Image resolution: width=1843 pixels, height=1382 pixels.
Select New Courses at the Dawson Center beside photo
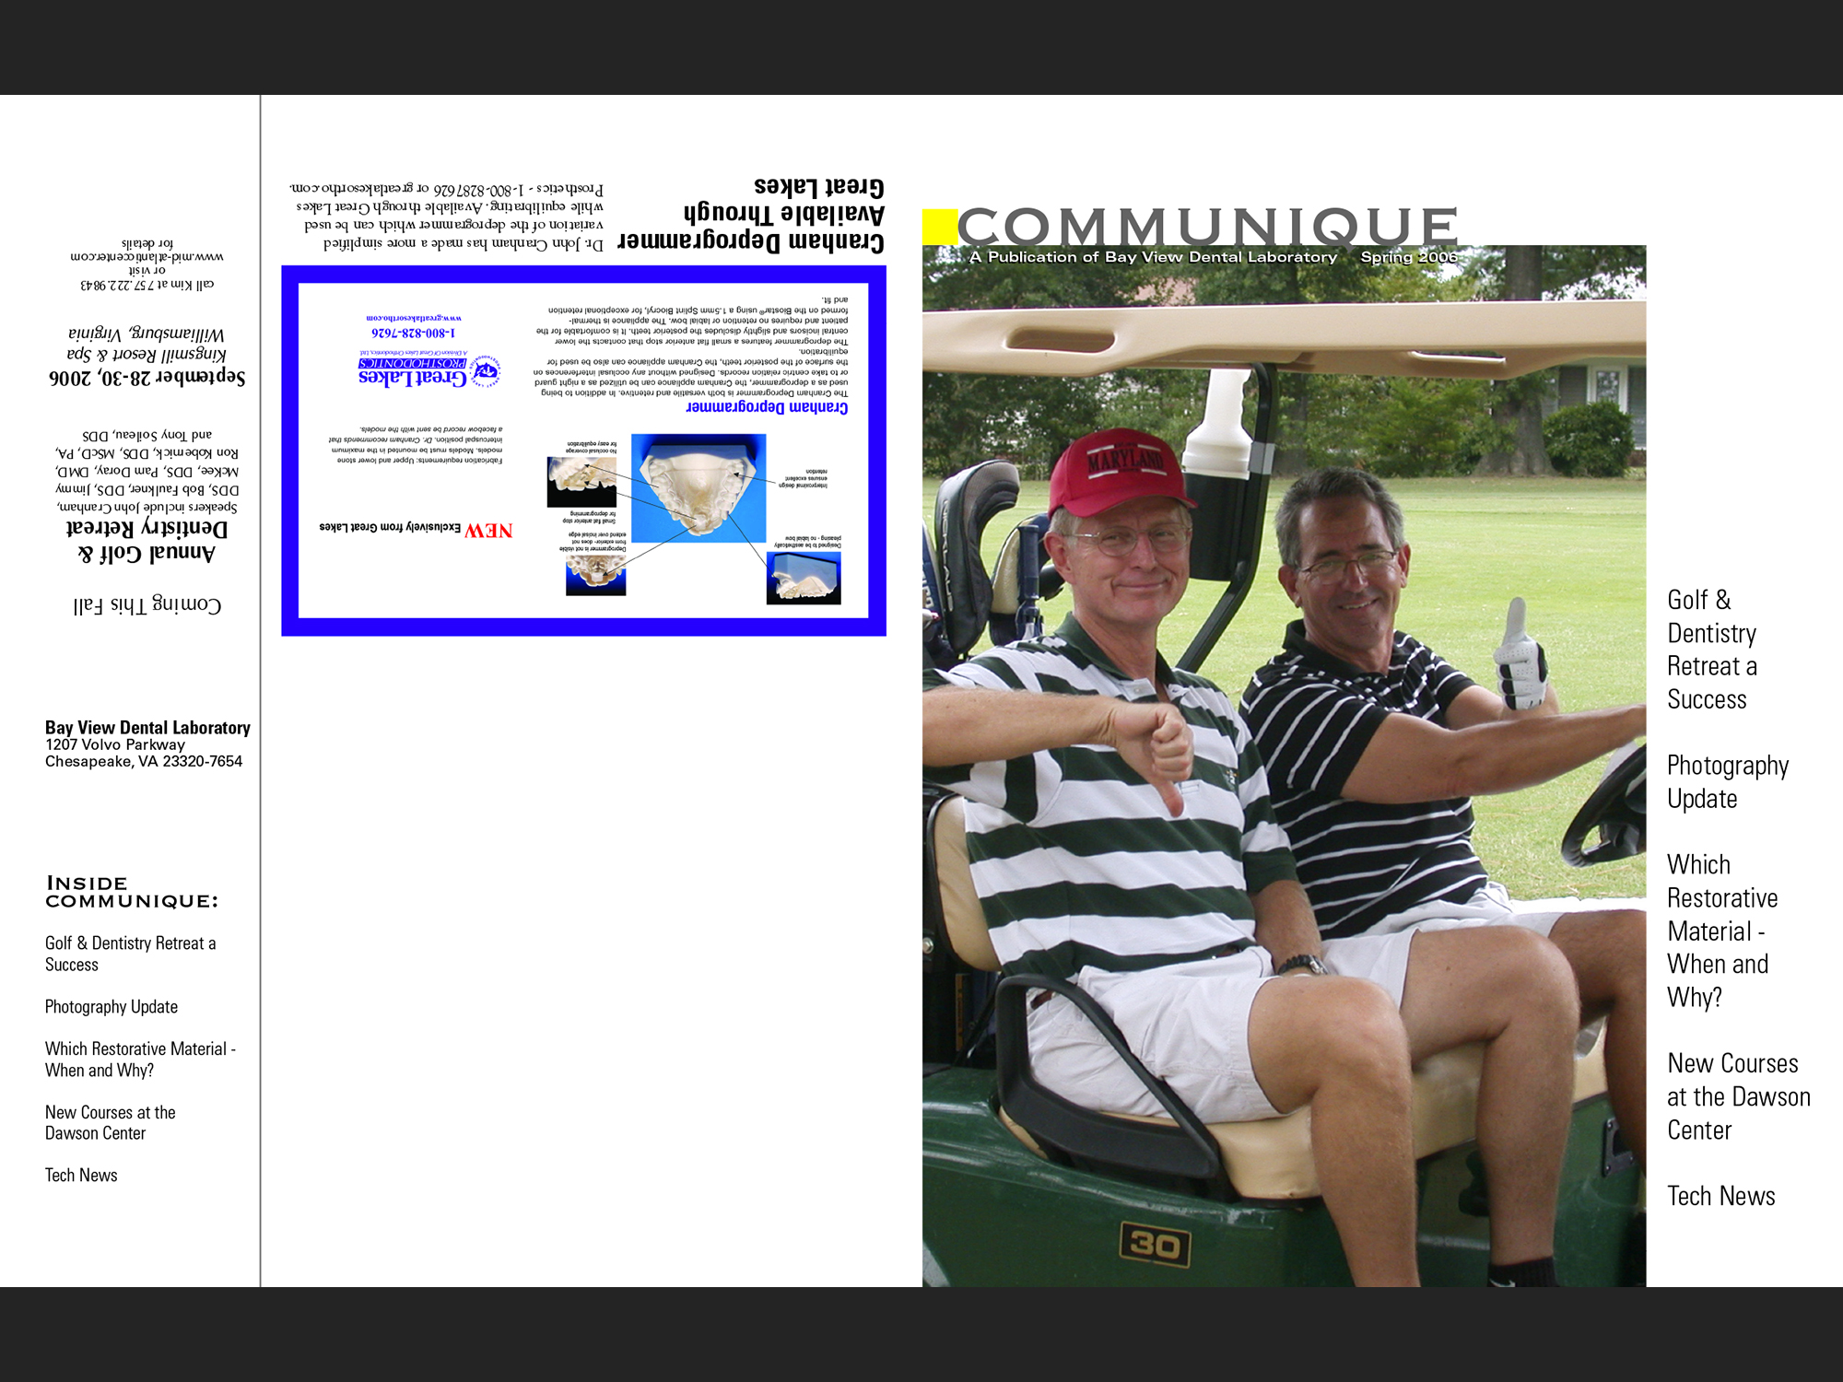click(x=1737, y=1096)
